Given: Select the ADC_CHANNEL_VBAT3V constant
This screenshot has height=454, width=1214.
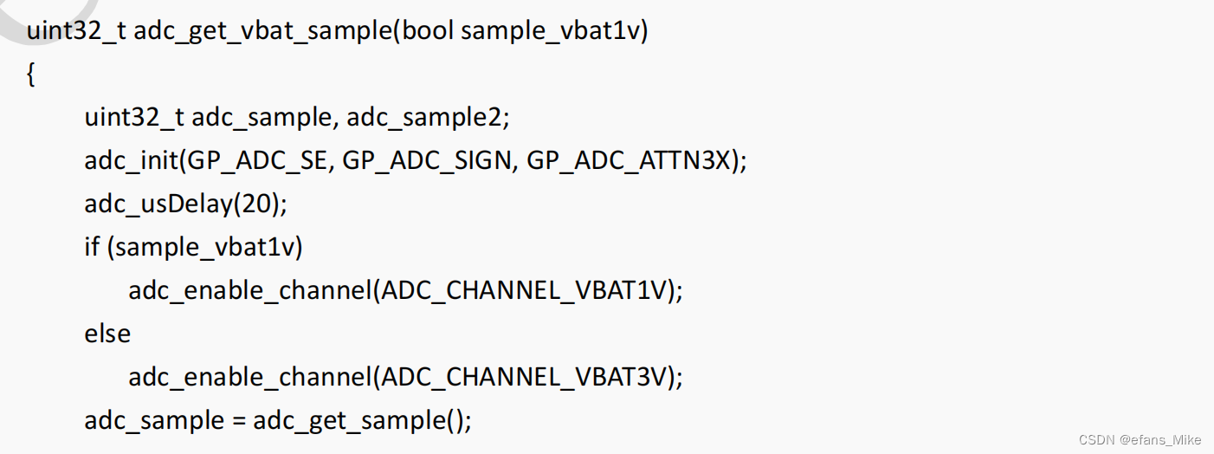Looking at the screenshot, I should click(526, 377).
